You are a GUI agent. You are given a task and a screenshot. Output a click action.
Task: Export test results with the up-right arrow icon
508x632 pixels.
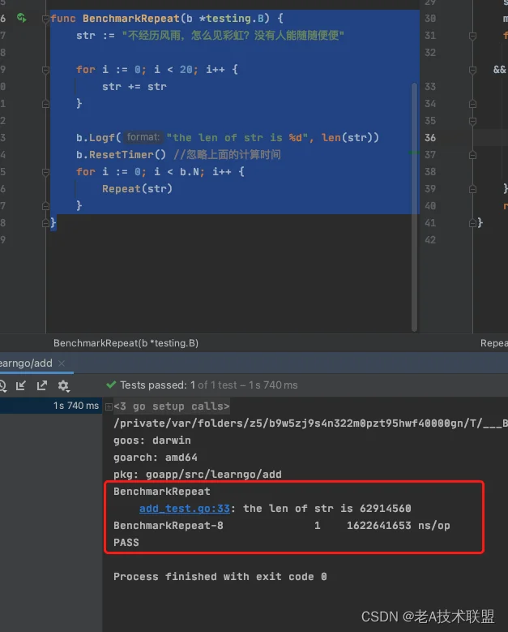coord(42,385)
